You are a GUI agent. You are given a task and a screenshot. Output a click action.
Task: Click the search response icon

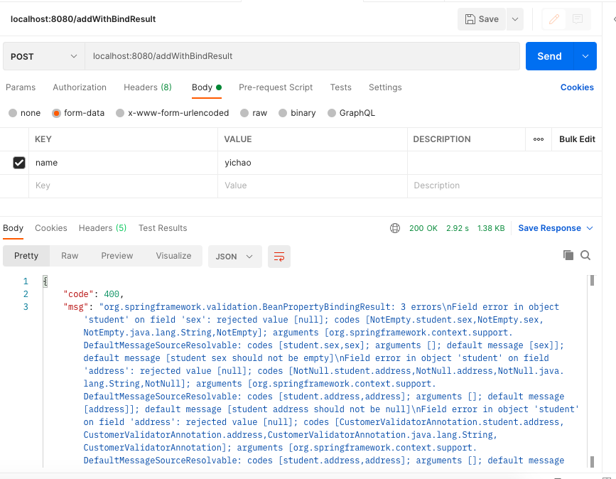[585, 255]
